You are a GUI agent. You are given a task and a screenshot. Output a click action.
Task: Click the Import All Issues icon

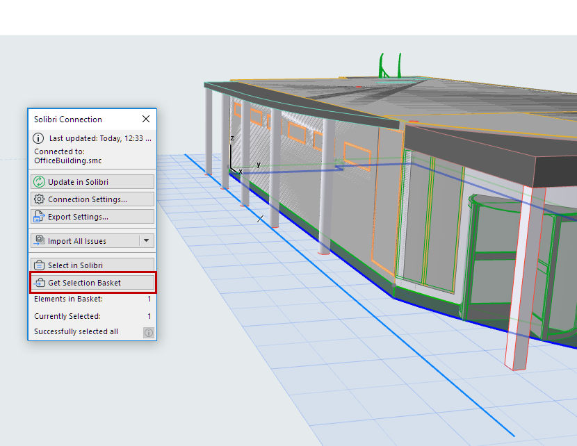39,240
